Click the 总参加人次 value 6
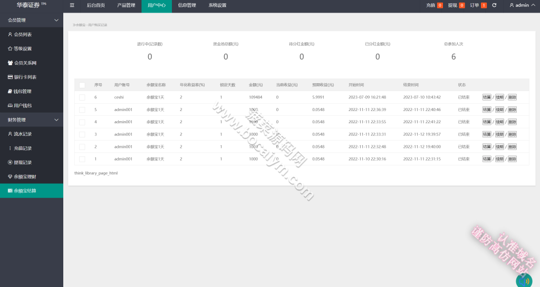Screen dimensions: 540x287 click(454, 57)
